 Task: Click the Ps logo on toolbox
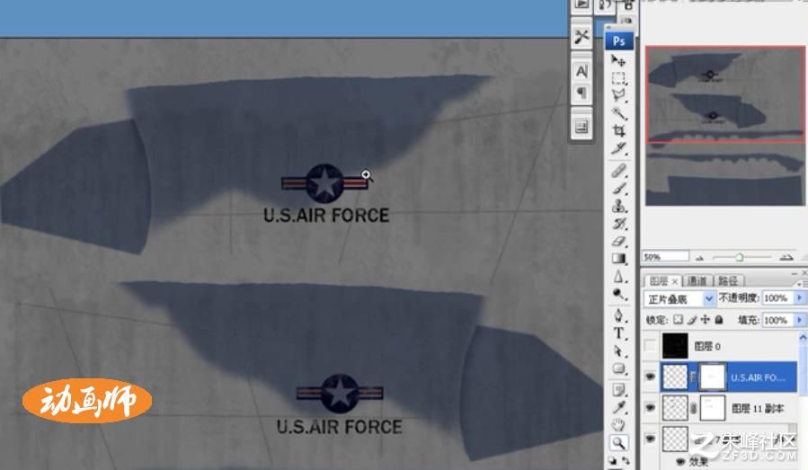point(619,40)
